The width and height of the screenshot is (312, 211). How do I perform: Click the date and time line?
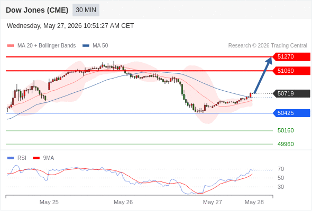coord(70,26)
